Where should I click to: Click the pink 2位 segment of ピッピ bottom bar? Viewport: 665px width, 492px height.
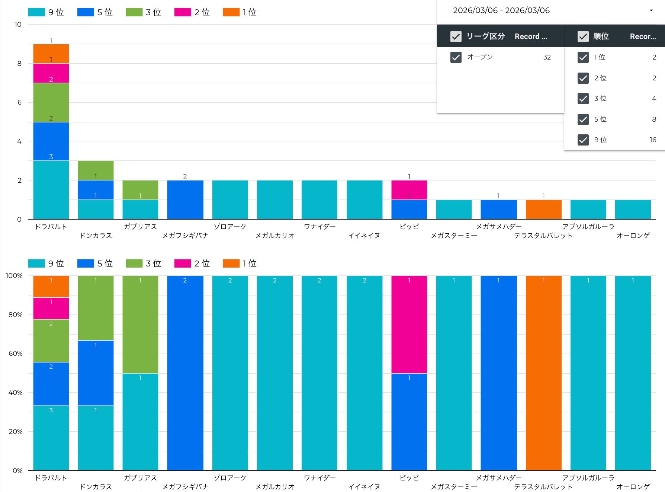[409, 325]
